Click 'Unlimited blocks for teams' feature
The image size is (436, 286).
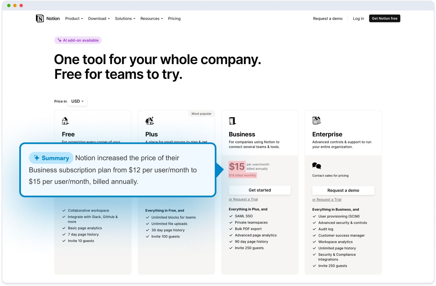[174, 217]
